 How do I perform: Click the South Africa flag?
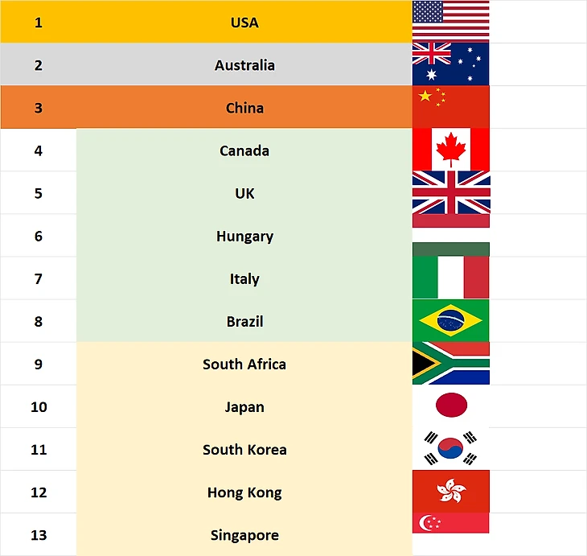point(451,363)
